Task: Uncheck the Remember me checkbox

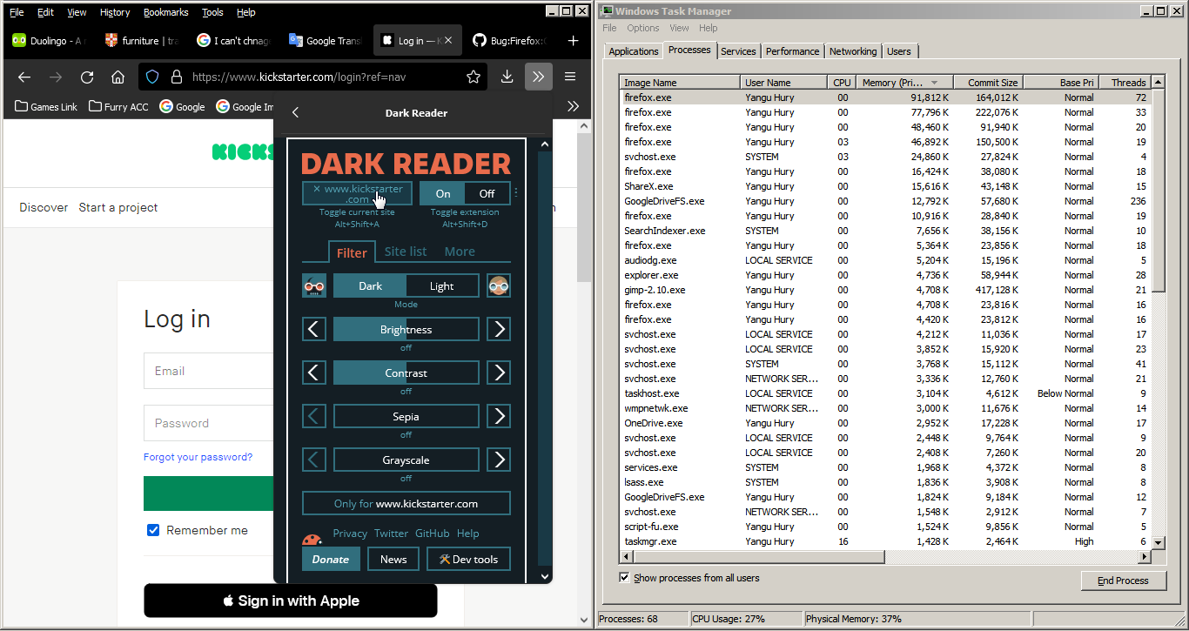Action: click(x=152, y=529)
